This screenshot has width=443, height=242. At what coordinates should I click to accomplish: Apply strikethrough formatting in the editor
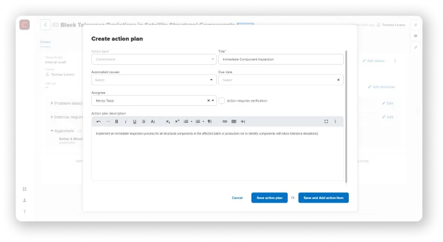tap(143, 122)
